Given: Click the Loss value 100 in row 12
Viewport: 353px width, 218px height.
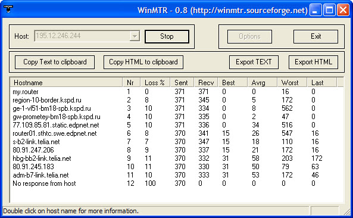Looking at the screenshot, I should click(x=150, y=183).
